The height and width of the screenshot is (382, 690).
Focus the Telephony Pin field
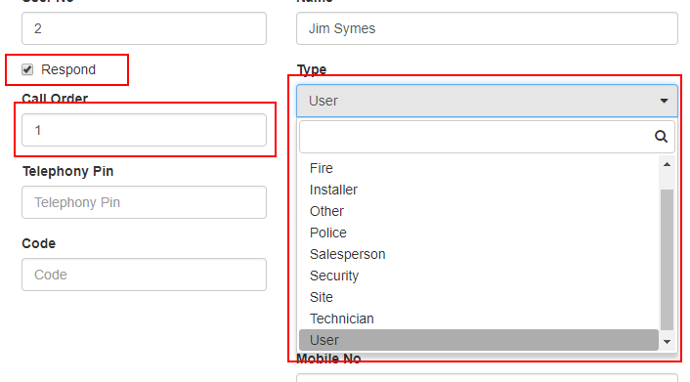tap(144, 202)
